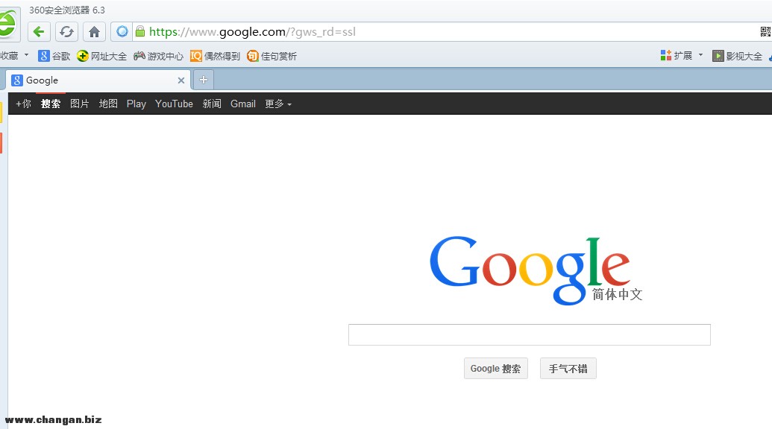
Task: Close the Google tab
Action: click(181, 80)
